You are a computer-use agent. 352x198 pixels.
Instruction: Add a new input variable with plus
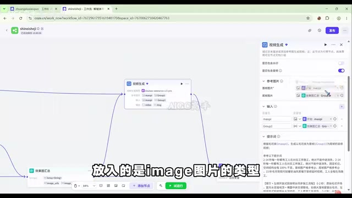[x=342, y=107]
